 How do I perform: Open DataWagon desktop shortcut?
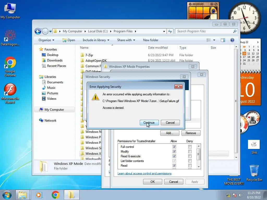(x=10, y=38)
